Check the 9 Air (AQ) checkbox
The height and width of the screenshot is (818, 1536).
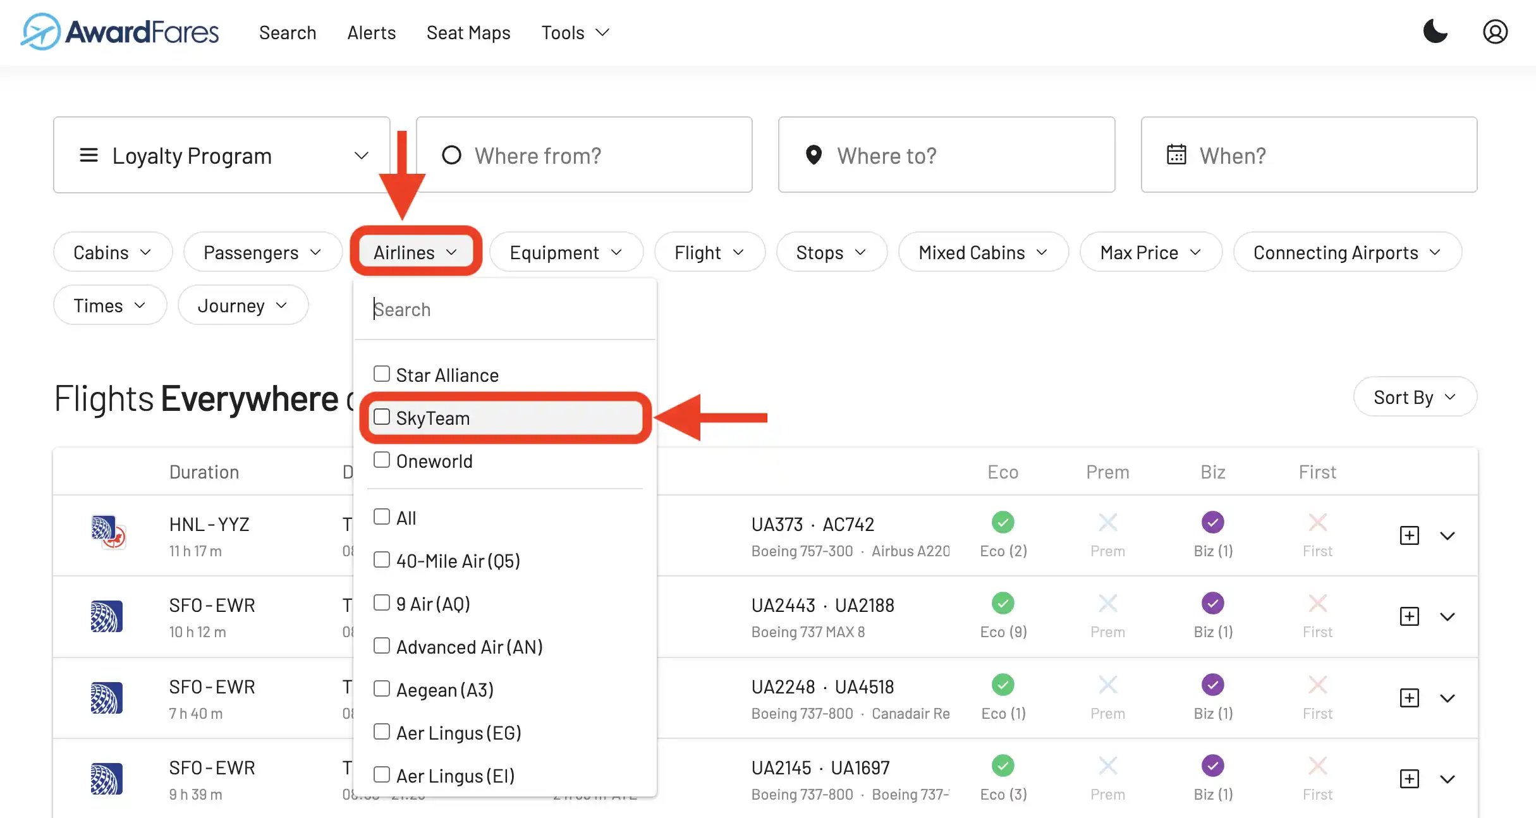[381, 602]
